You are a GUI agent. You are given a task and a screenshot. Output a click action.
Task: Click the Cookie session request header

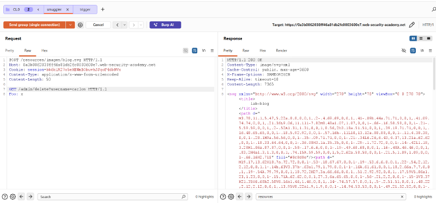tap(65, 69)
